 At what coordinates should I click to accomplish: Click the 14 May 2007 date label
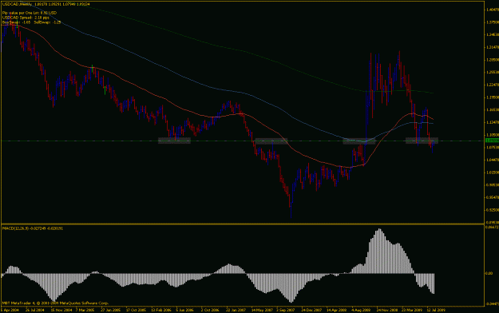(262, 310)
